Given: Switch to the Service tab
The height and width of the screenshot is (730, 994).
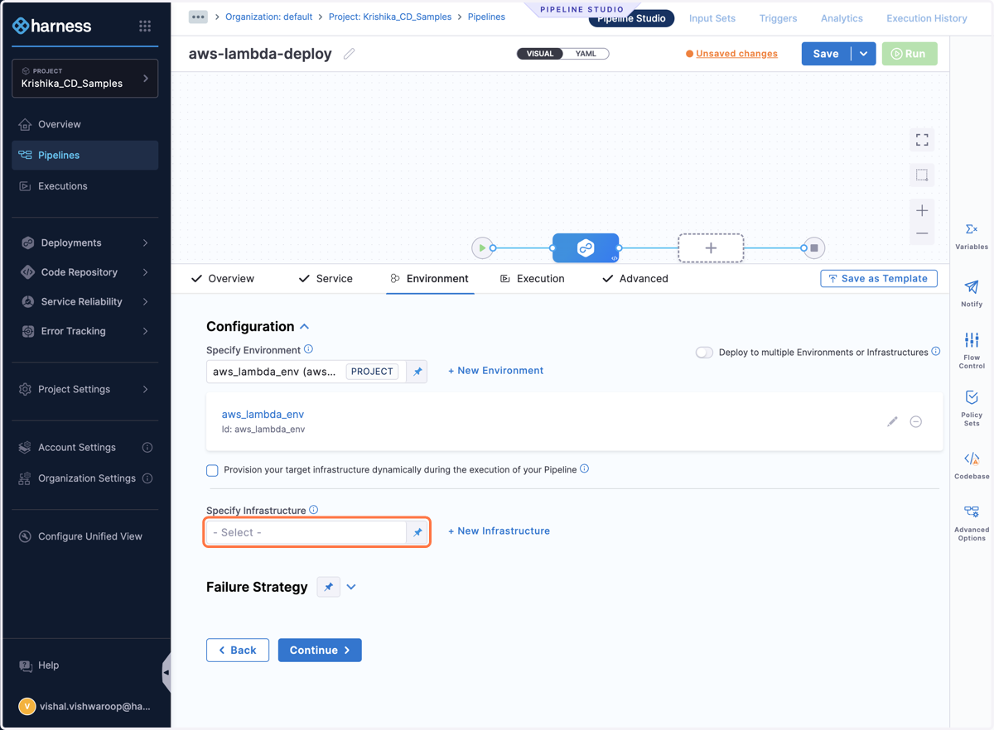Looking at the screenshot, I should click(x=326, y=279).
